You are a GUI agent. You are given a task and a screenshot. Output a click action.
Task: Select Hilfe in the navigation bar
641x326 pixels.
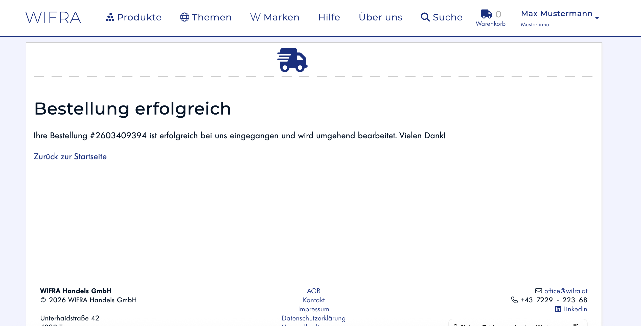[x=329, y=17]
